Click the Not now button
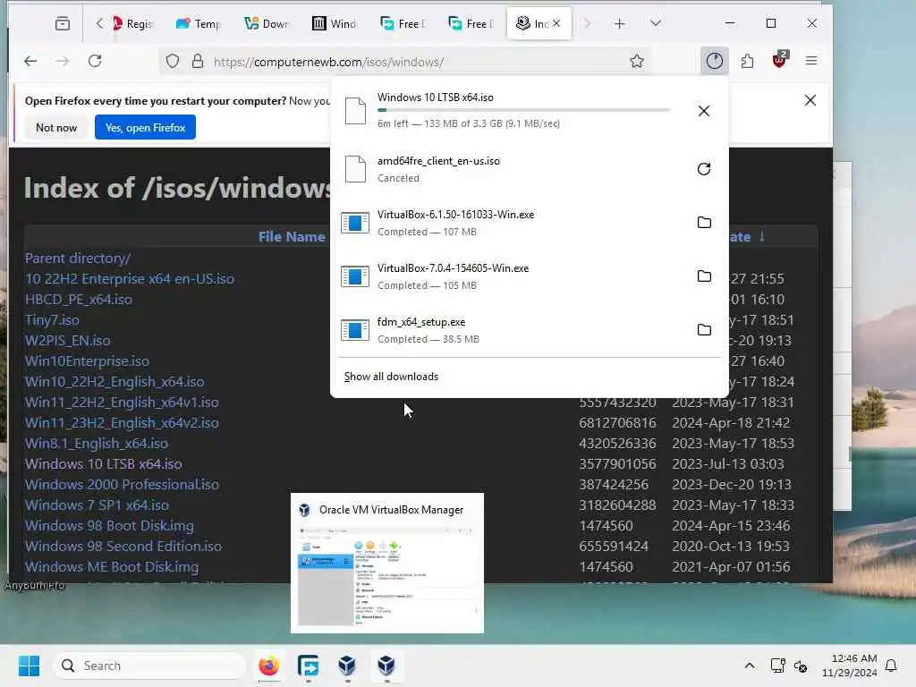This screenshot has height=687, width=916. tap(56, 127)
